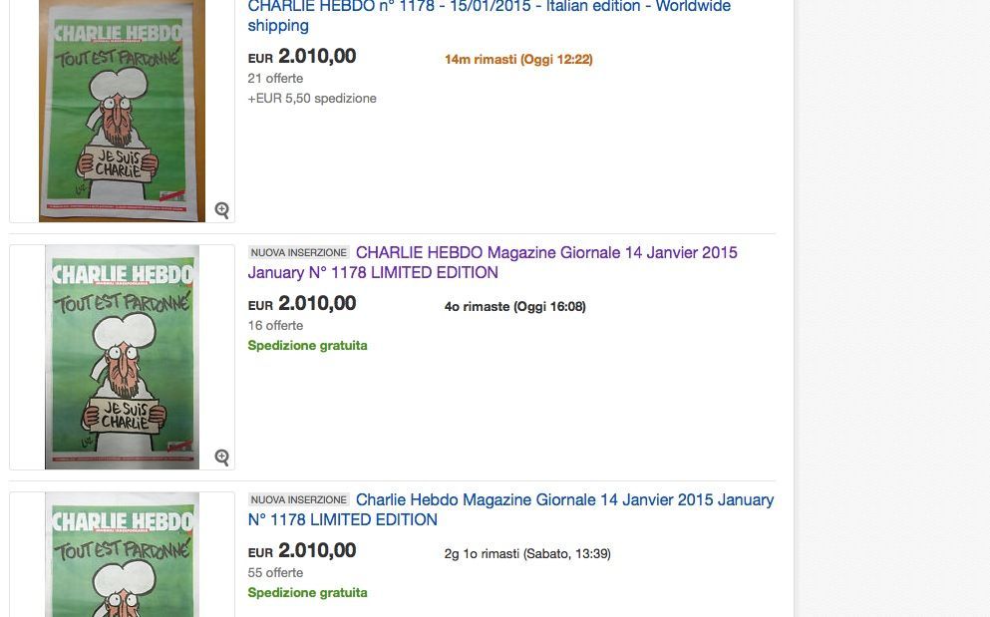This screenshot has height=617, width=990.
Task: Open the Italian edition Charlie Hebdo cover thumbnail
Action: pyautogui.click(x=122, y=110)
